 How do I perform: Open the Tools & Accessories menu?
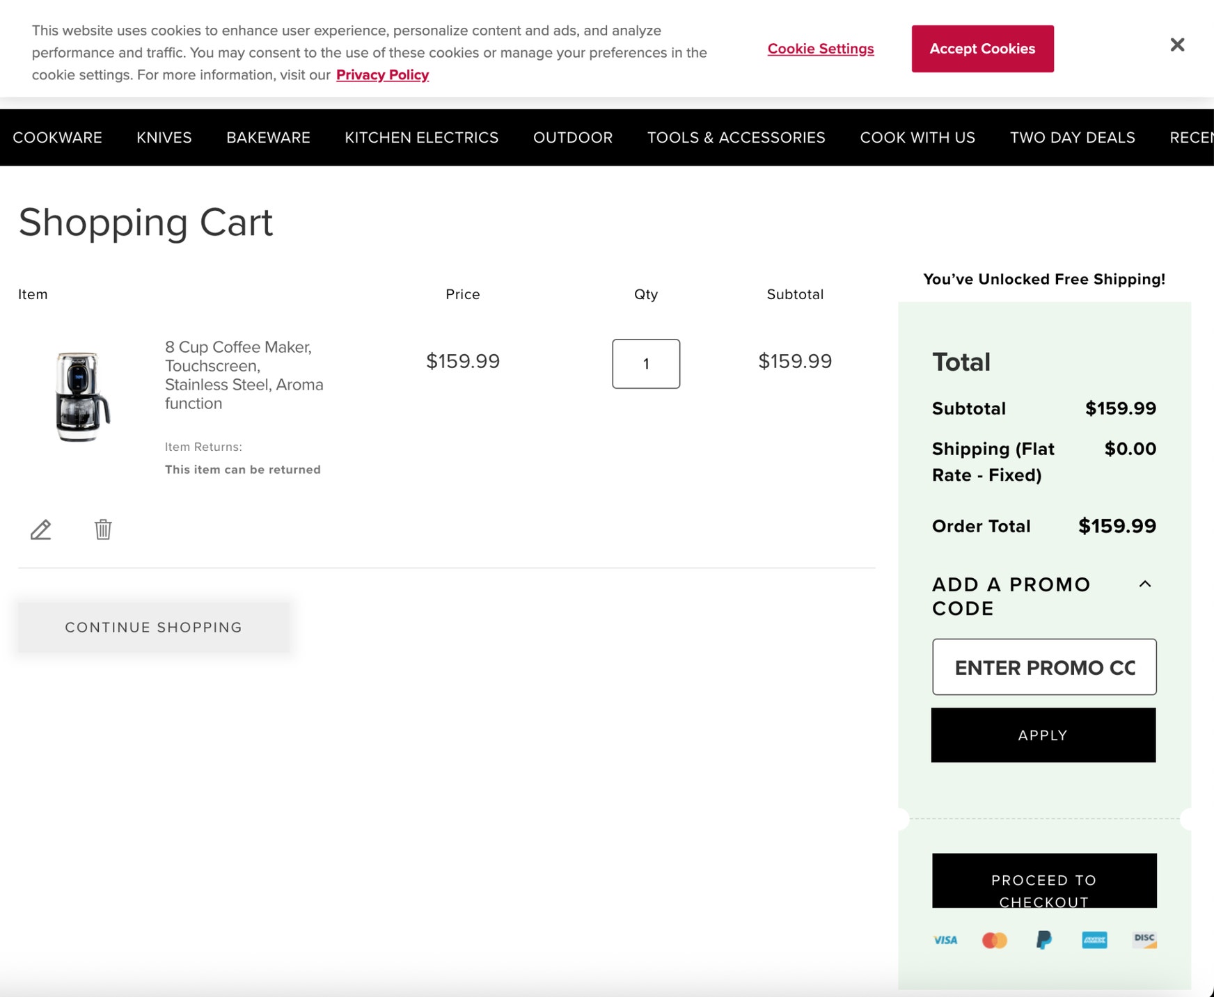[x=736, y=138]
